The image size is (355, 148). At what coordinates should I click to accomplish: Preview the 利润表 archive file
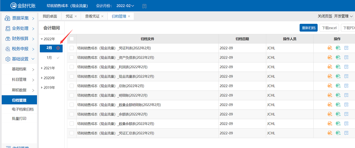347,67
